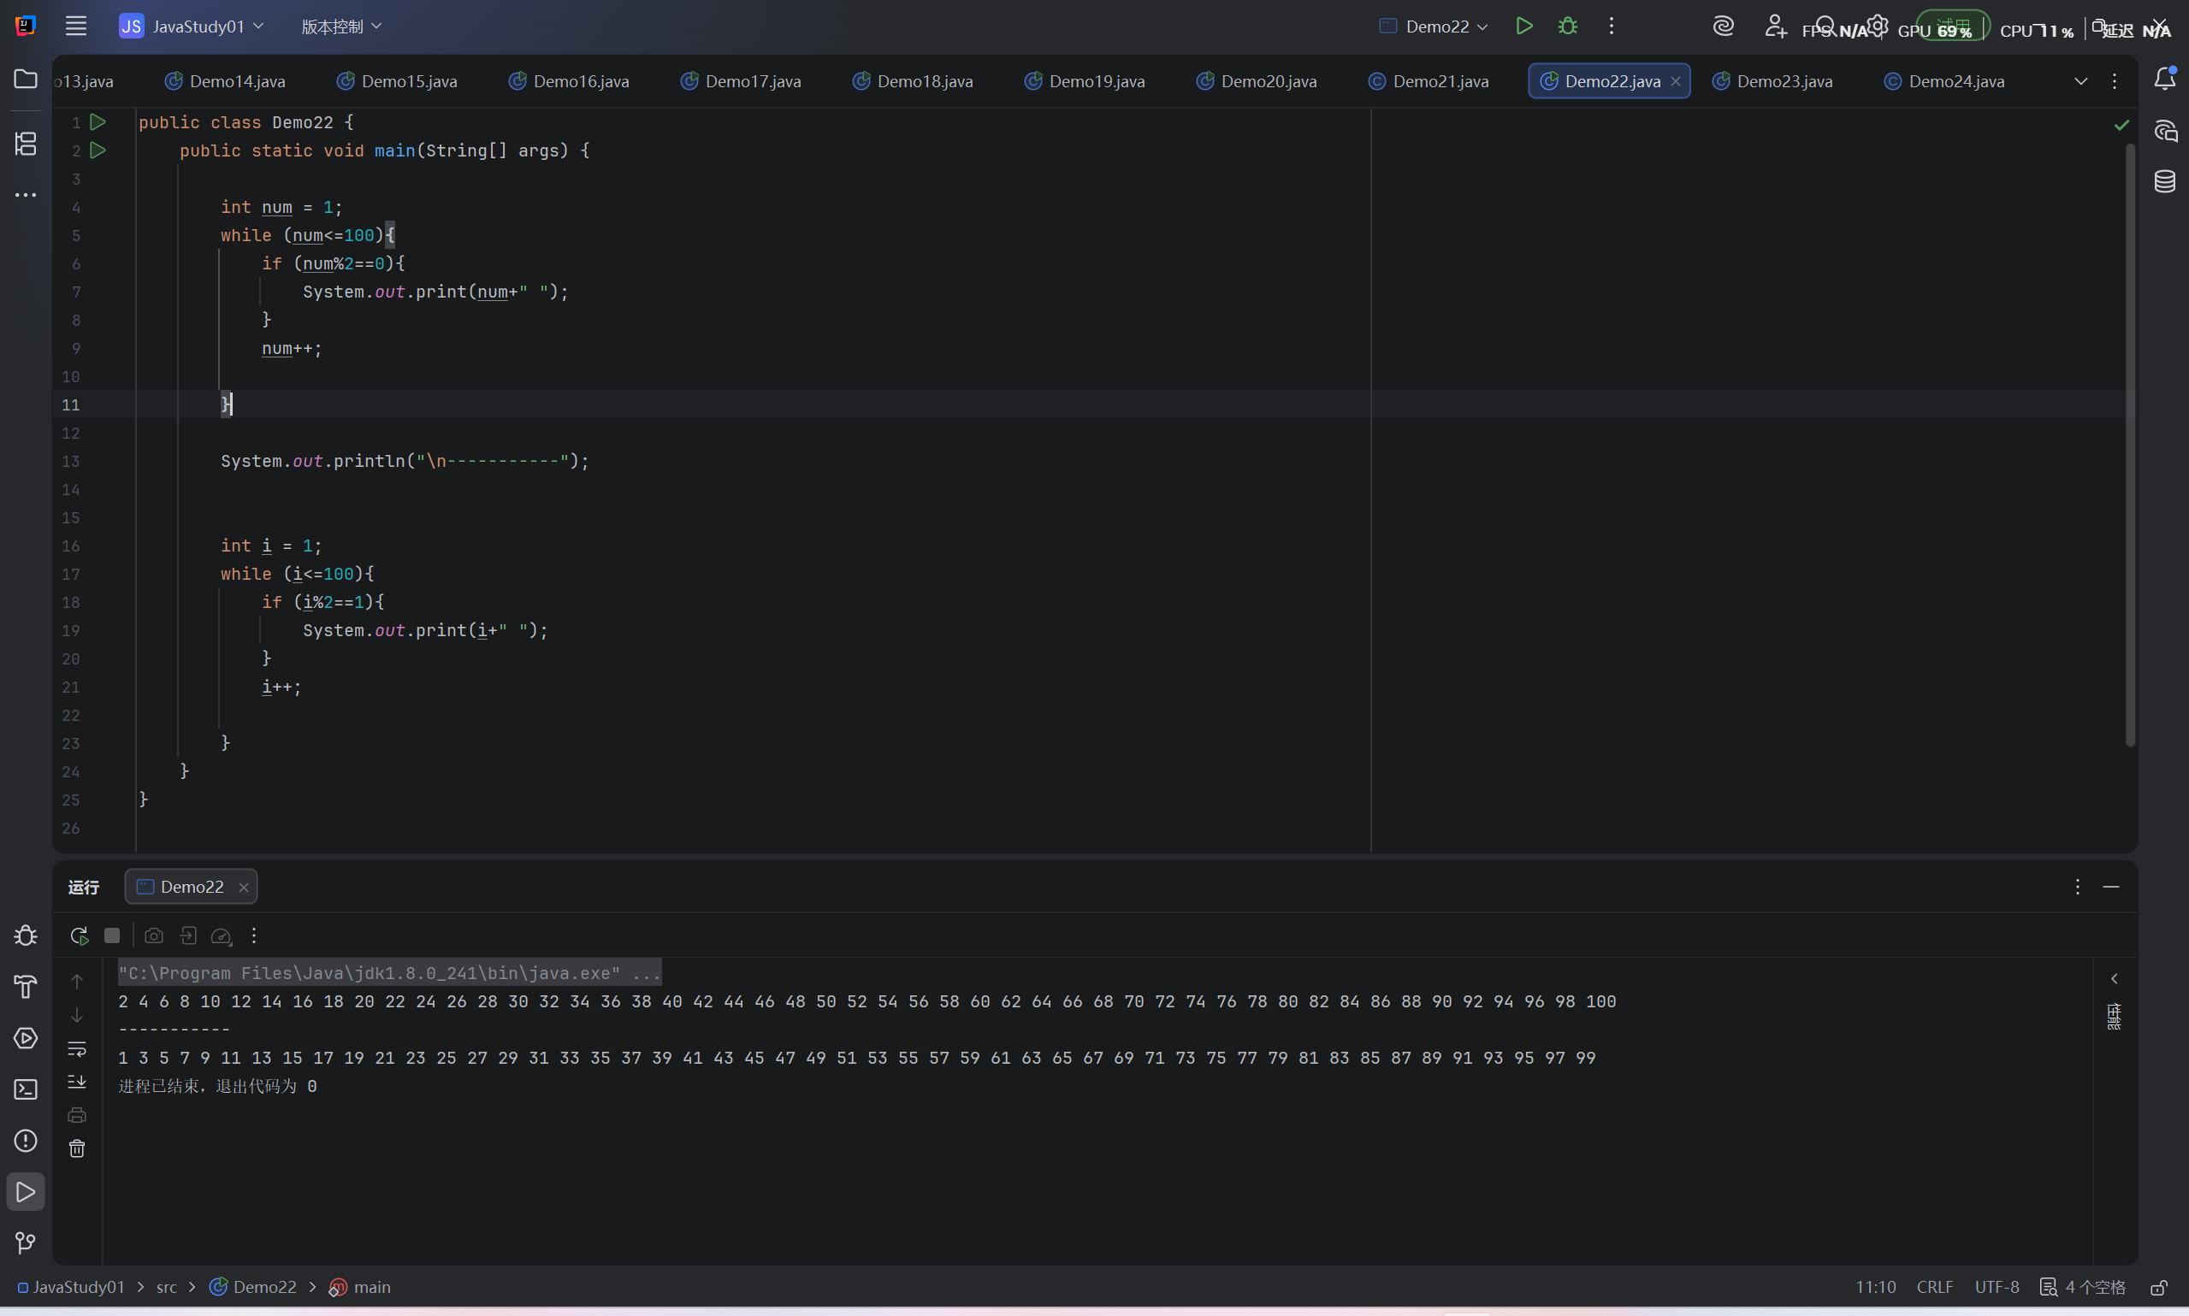Screen dimensions: 2189x1316
Task: Open the 版本控制 dropdown menu
Action: click(x=341, y=27)
